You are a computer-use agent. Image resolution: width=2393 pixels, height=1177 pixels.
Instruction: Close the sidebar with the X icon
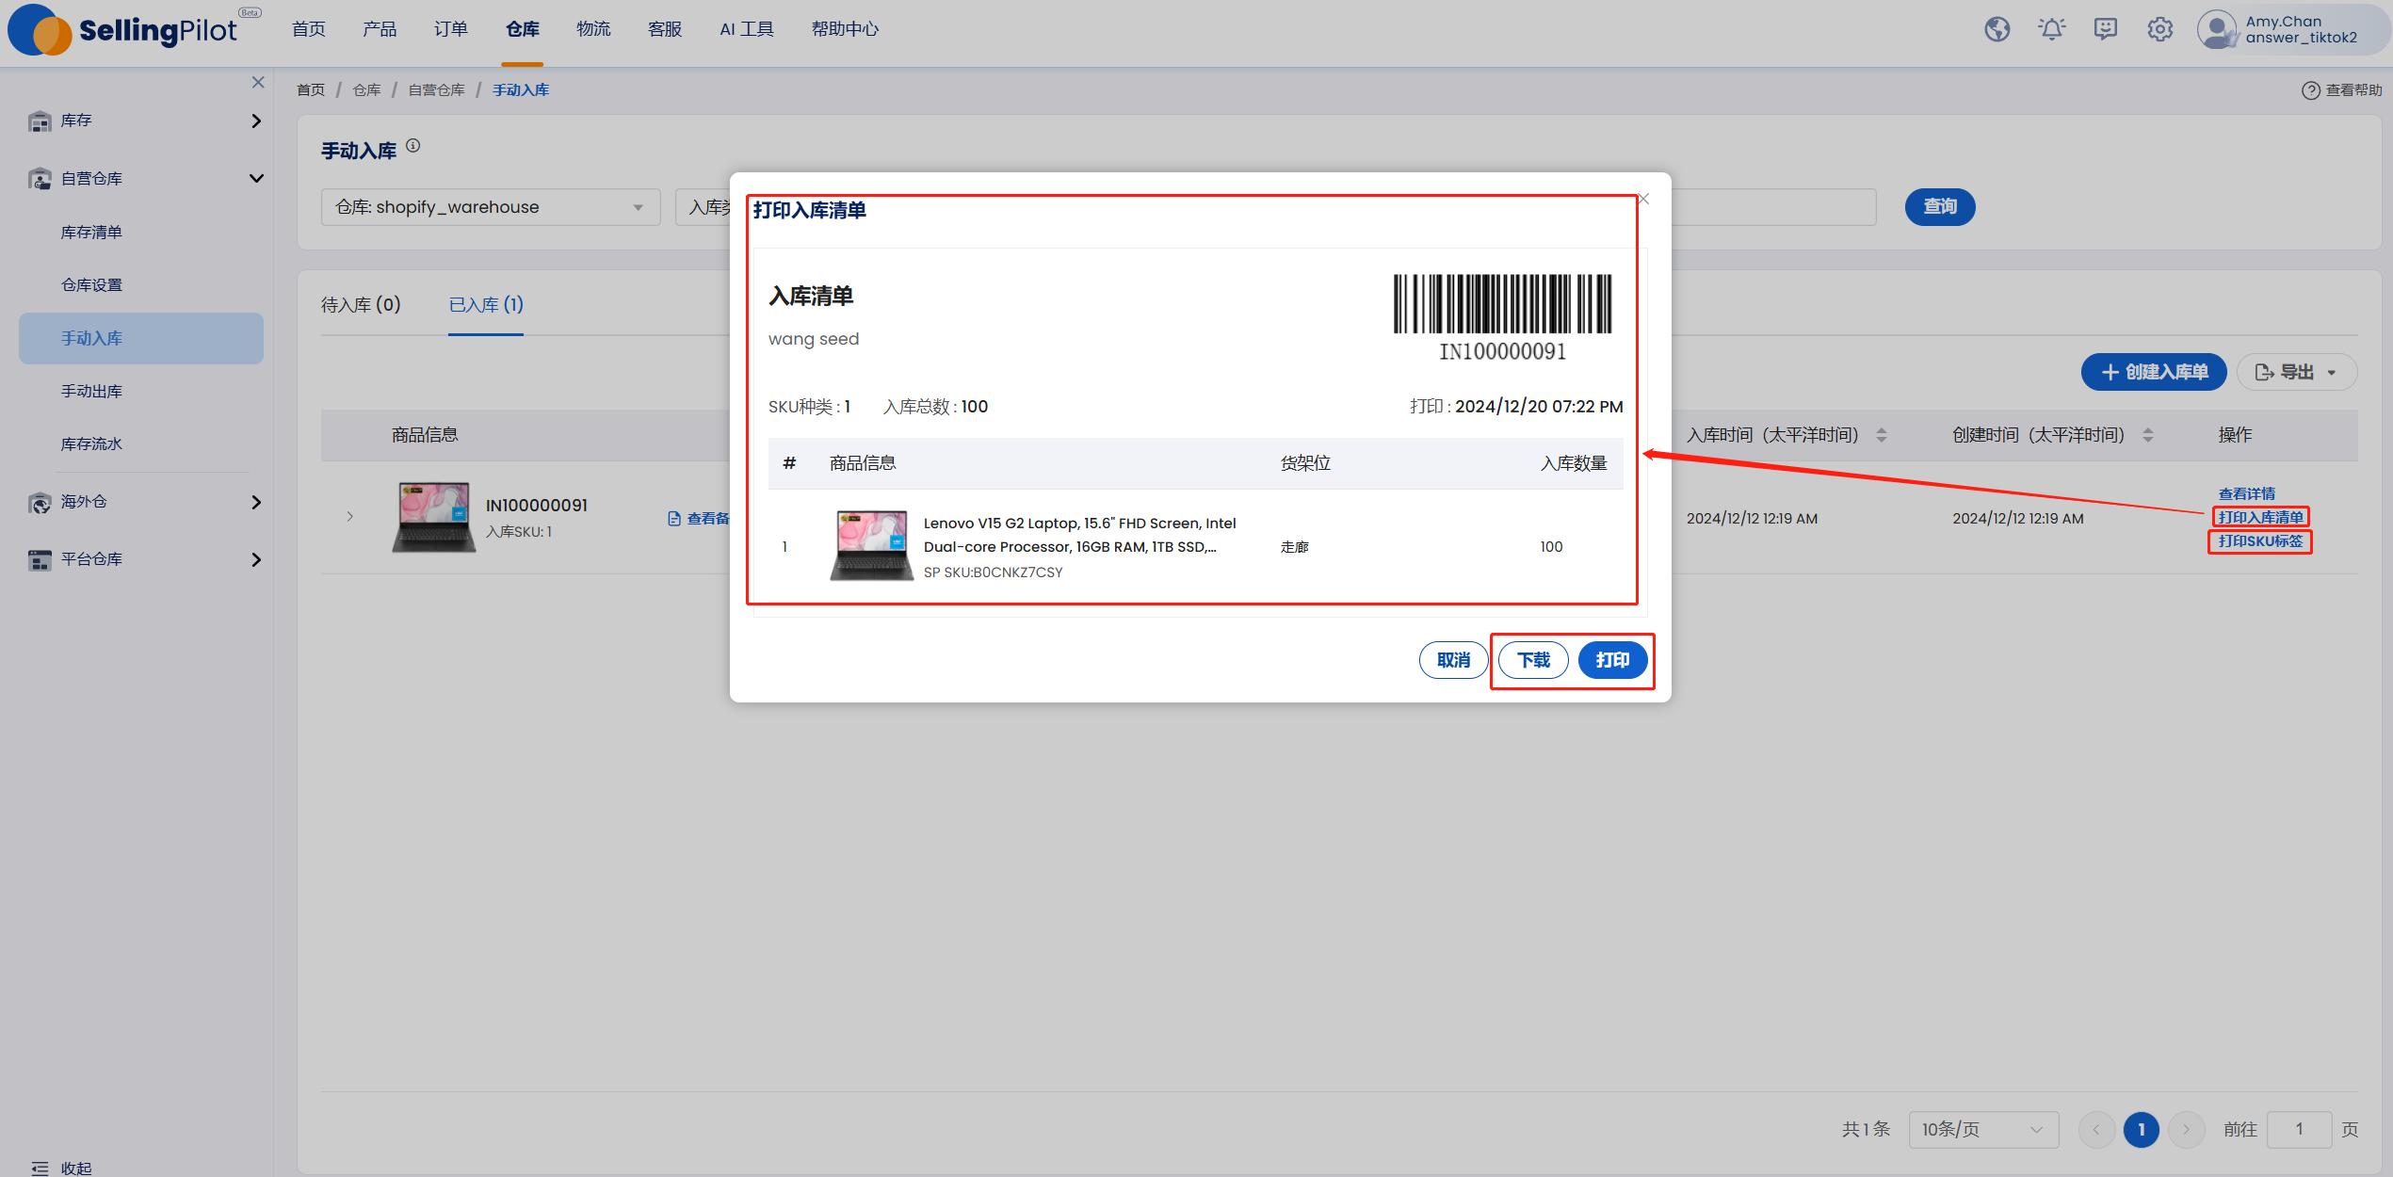[258, 83]
